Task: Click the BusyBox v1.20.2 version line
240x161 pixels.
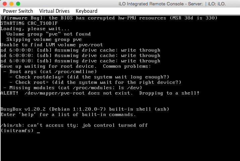Action: (x=85, y=109)
